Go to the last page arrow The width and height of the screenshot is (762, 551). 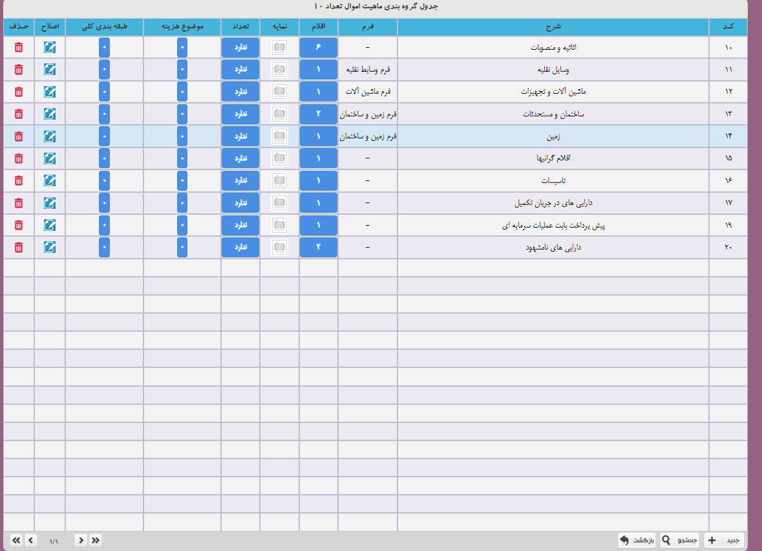[x=16, y=540]
